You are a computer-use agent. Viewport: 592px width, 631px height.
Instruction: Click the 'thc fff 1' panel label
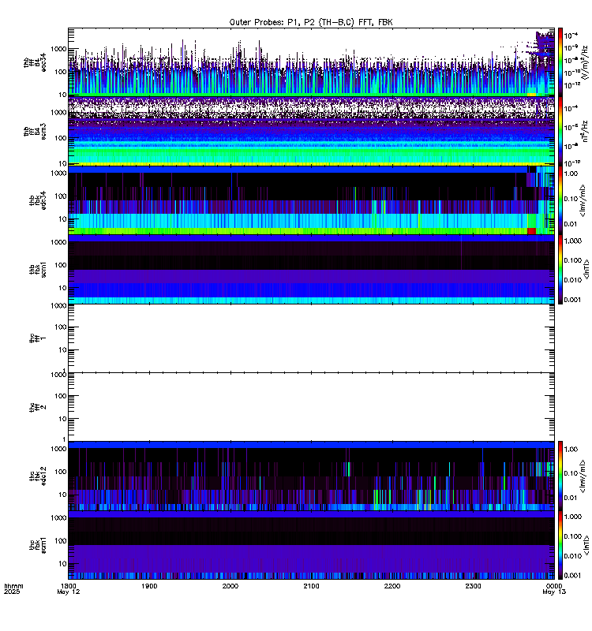tap(37, 338)
